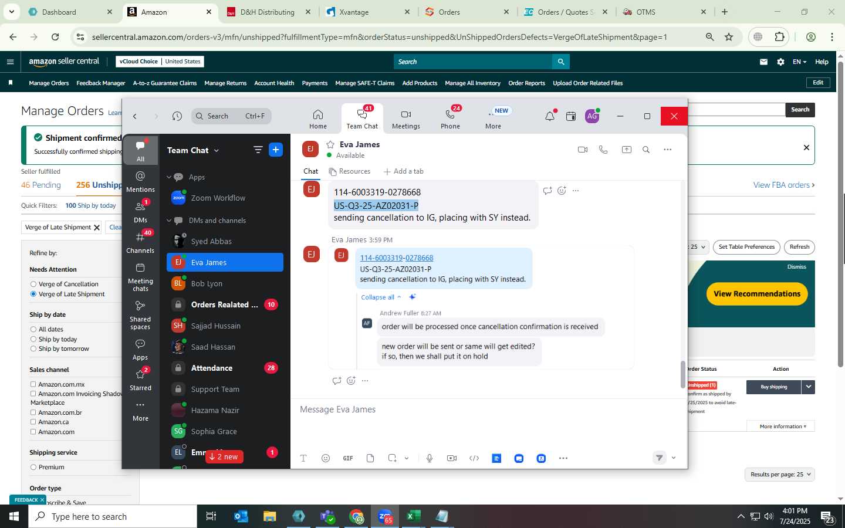Open Zoom history clock icon
This screenshot has height=528, width=845.
(177, 116)
